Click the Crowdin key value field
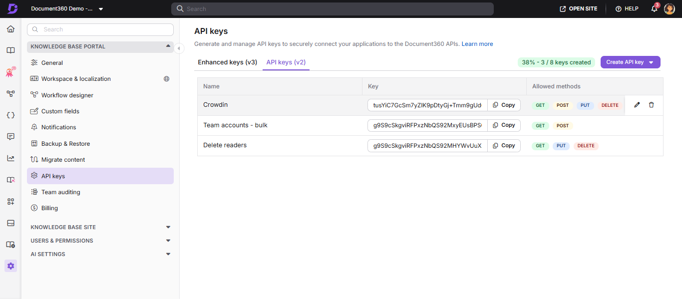Screen dimensions: 682x299 point(427,105)
